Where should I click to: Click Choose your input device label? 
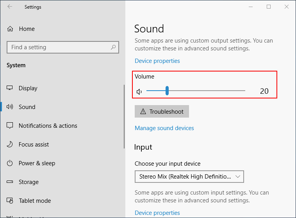[x=168, y=164]
